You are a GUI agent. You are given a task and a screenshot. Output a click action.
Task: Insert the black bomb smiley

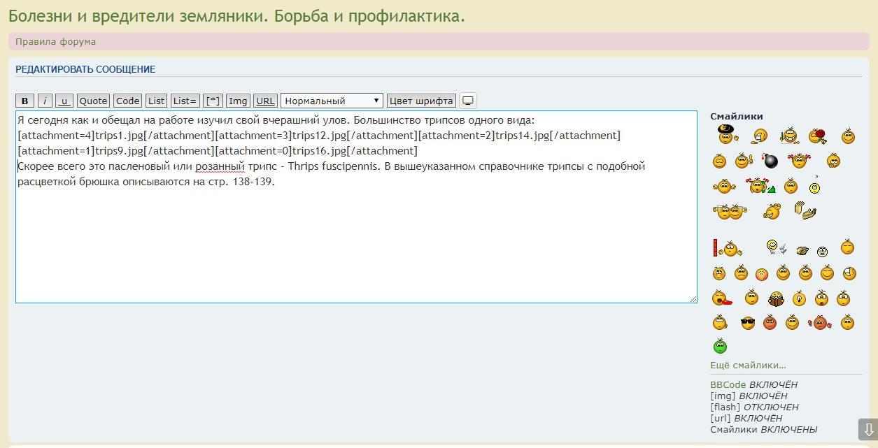pos(770,162)
